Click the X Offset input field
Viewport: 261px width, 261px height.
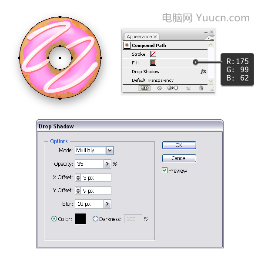[93, 177]
